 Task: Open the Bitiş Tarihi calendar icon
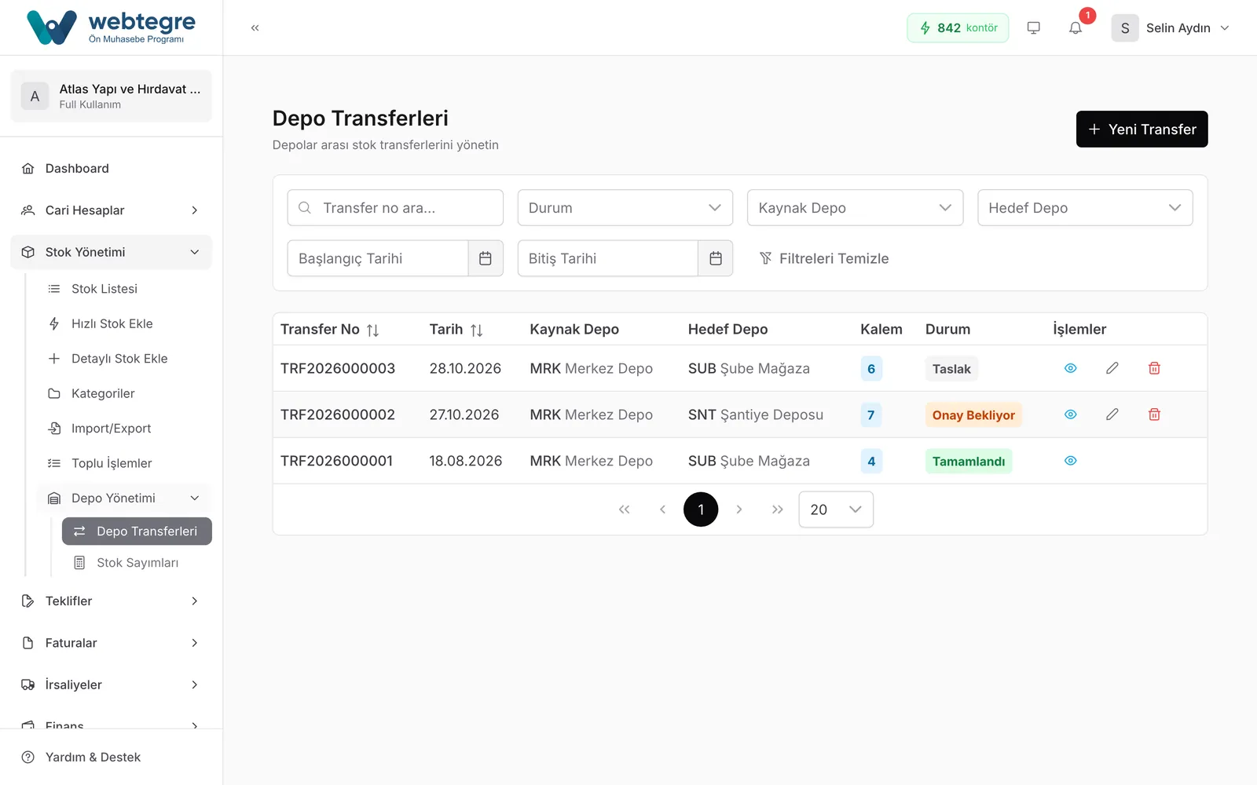click(716, 258)
